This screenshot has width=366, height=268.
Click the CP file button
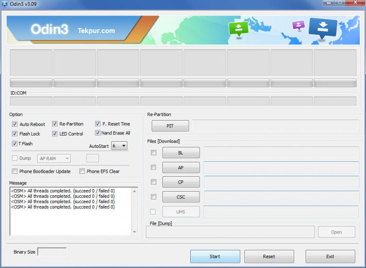181,182
